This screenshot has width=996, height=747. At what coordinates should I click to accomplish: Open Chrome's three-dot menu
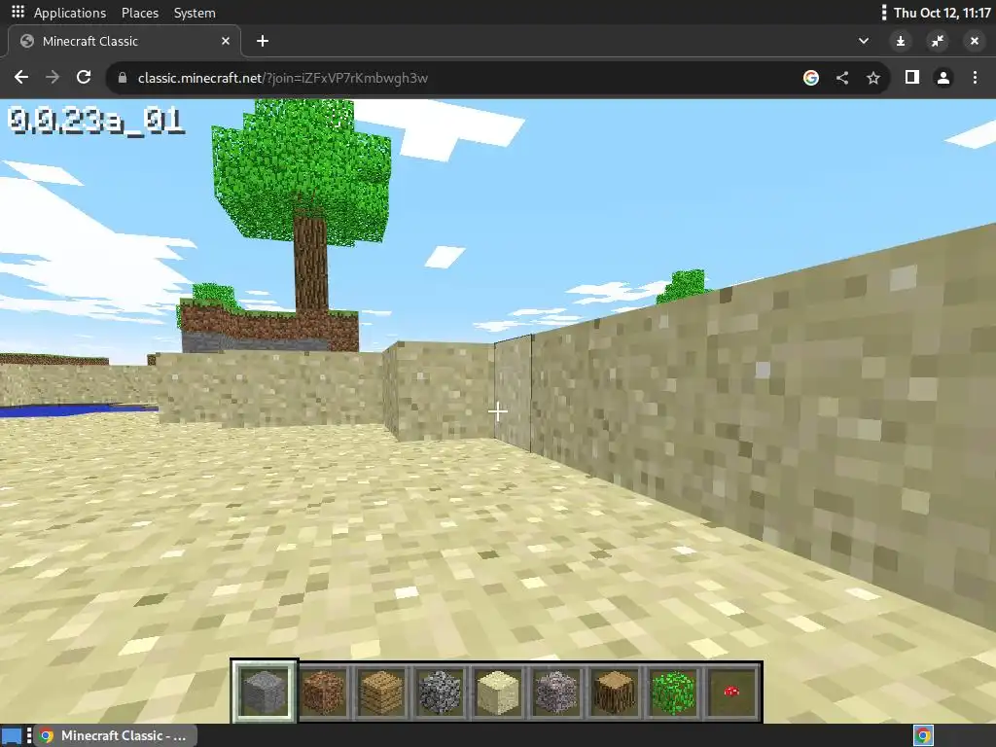pos(975,78)
